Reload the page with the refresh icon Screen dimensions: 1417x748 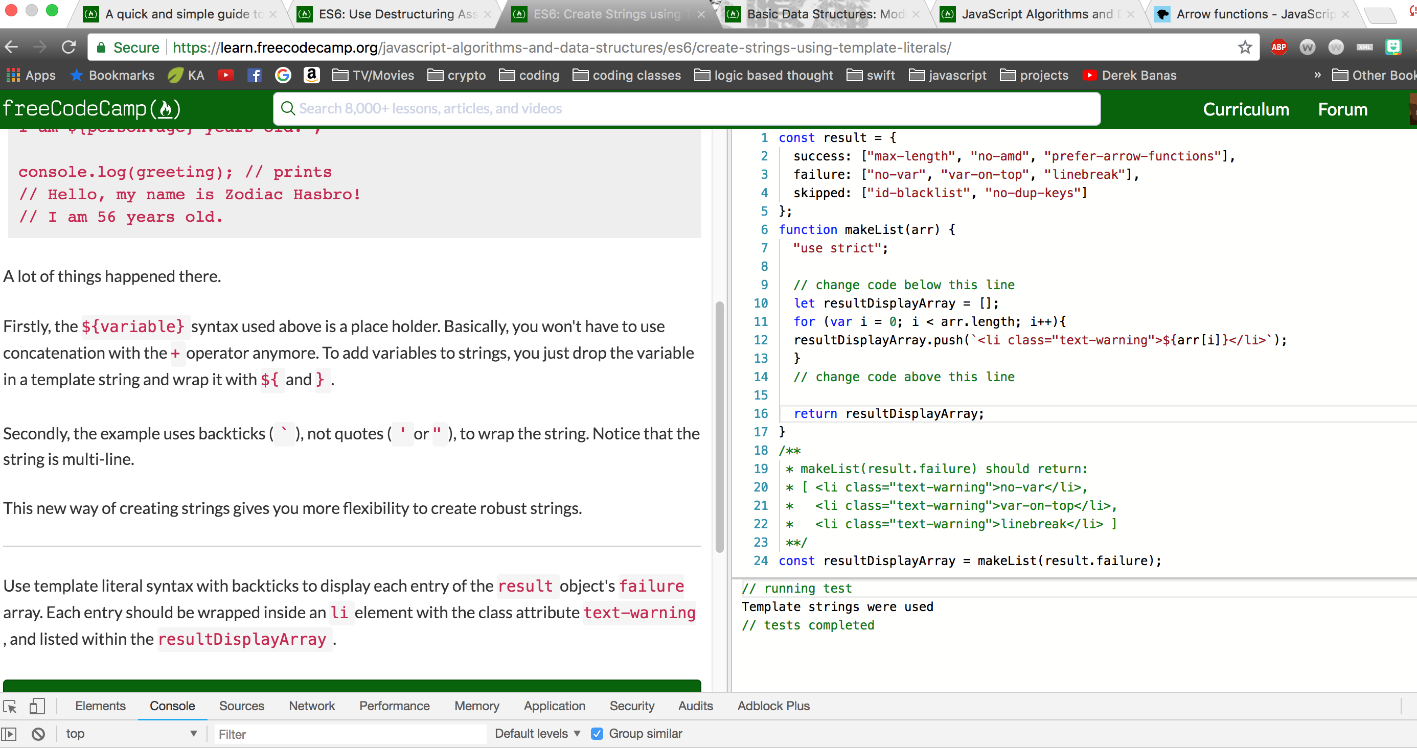tap(68, 48)
